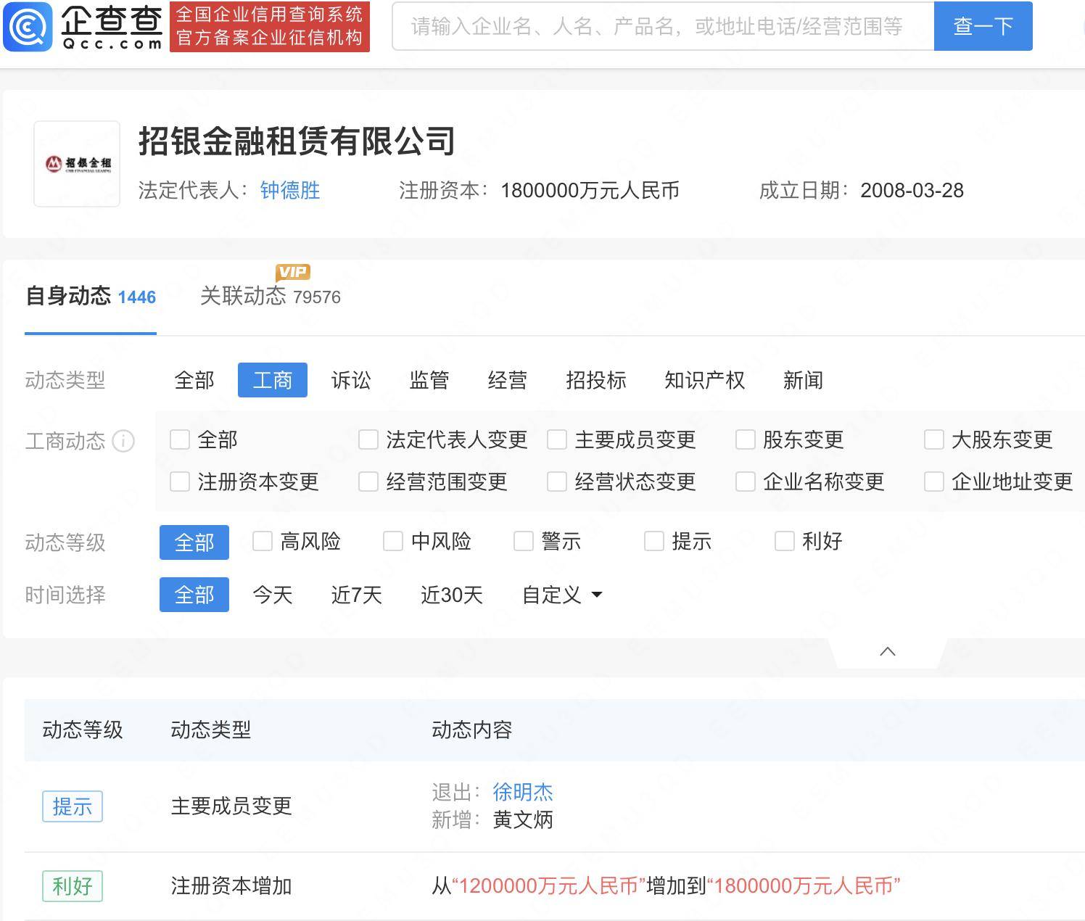
Task: Check 股东变更 checkbox
Action: coord(746,439)
